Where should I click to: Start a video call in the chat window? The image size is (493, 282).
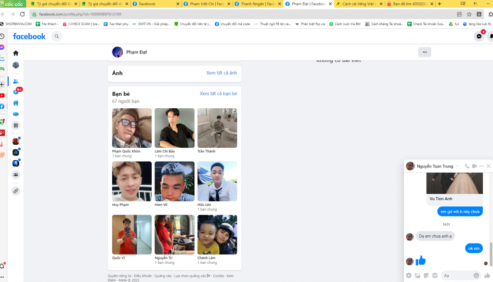tap(474, 166)
